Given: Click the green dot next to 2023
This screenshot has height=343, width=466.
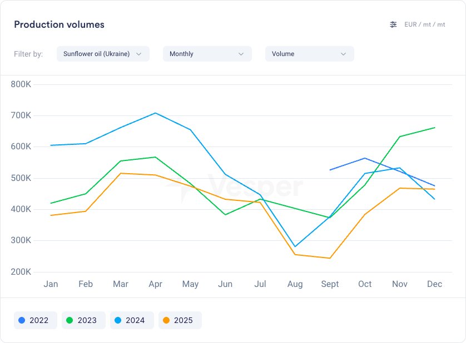Looking at the screenshot, I should (70, 320).
